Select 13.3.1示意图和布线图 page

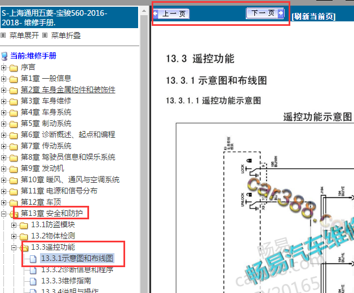tap(77, 258)
